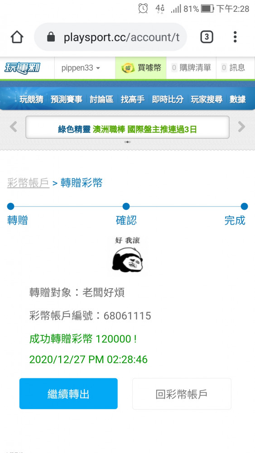Expand the pippen33 account dropdown
255x453 pixels.
tap(81, 68)
